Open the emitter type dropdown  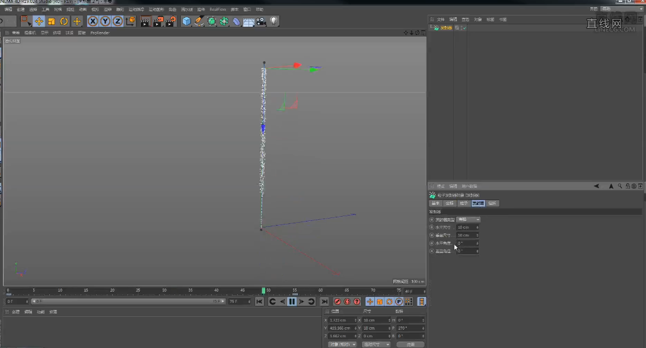click(x=469, y=219)
